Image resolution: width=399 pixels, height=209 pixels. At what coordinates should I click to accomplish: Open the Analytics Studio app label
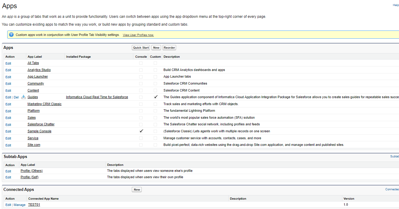39,70
